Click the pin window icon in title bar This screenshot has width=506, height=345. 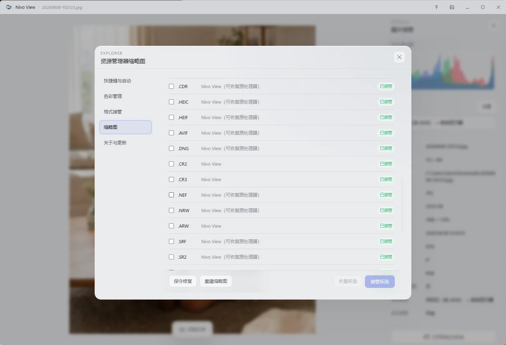click(x=436, y=7)
